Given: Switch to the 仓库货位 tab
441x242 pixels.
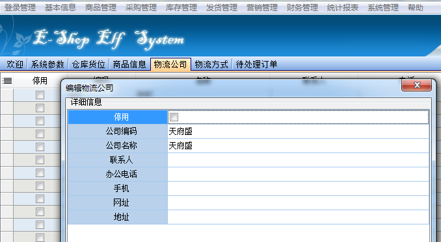Looking at the screenshot, I should [x=88, y=64].
